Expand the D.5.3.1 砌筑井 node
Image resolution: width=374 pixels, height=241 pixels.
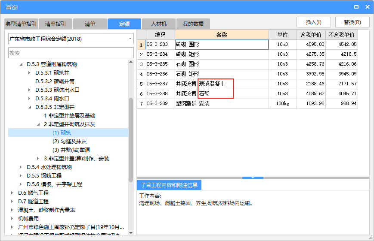point(29,73)
